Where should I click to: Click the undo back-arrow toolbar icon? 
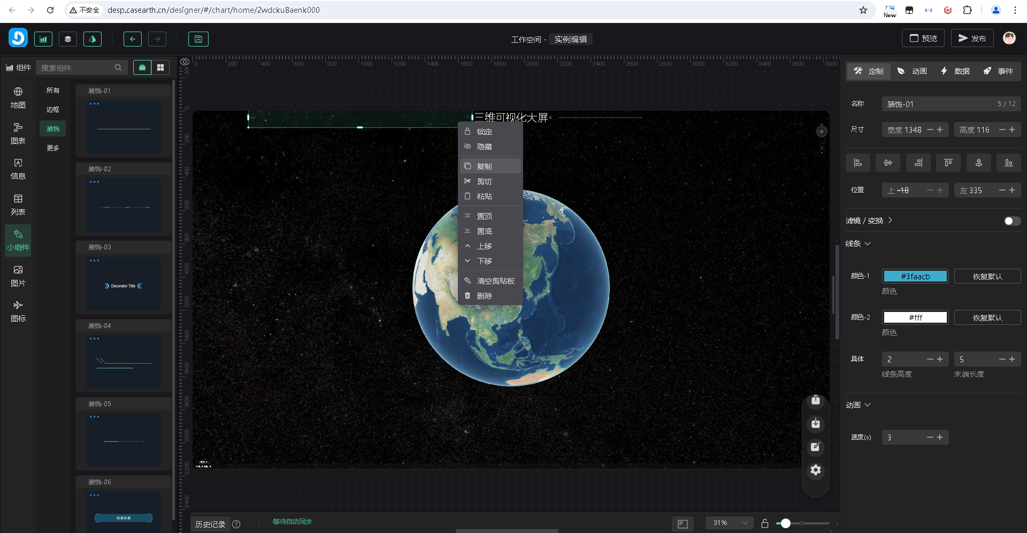click(x=133, y=39)
